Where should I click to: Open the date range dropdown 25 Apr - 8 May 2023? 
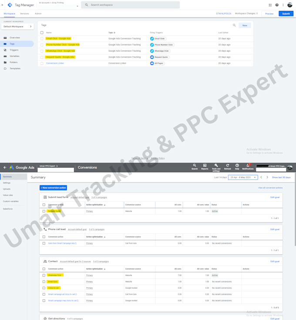[x=243, y=177]
